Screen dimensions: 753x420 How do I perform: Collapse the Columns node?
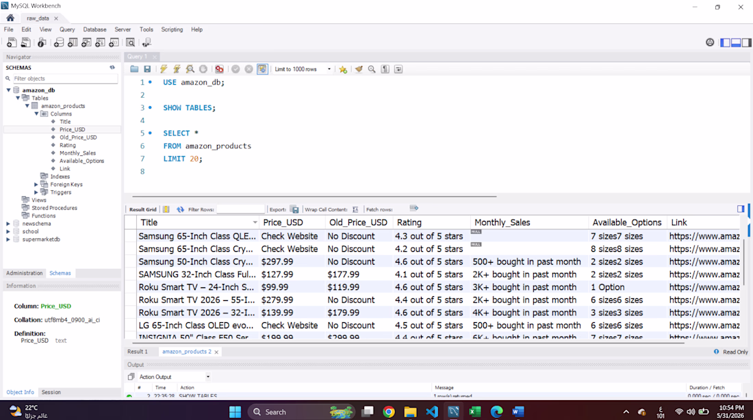[36, 114]
